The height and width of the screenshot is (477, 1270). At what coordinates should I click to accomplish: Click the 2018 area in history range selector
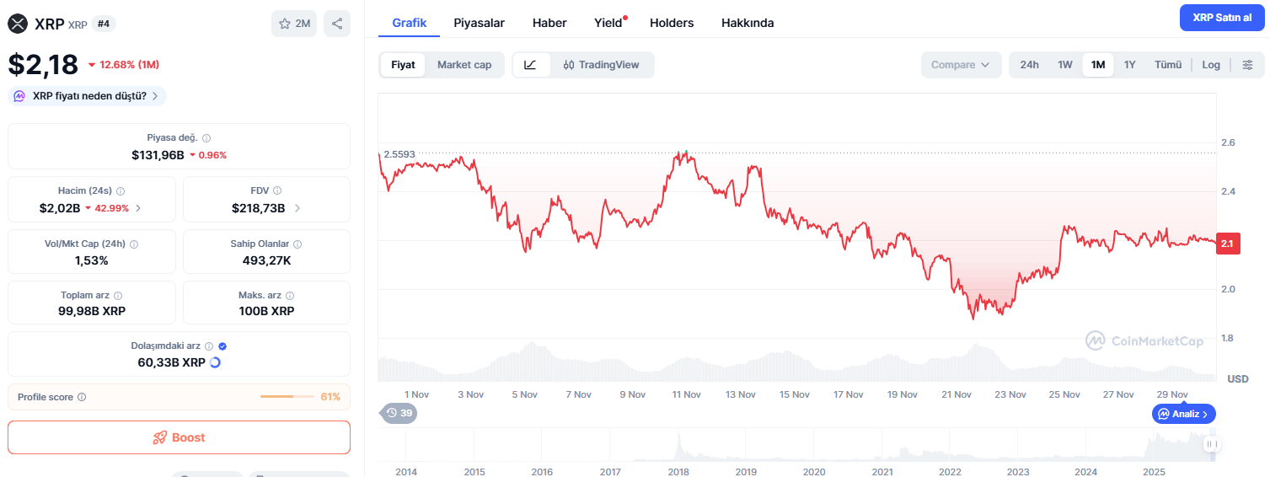click(x=678, y=443)
